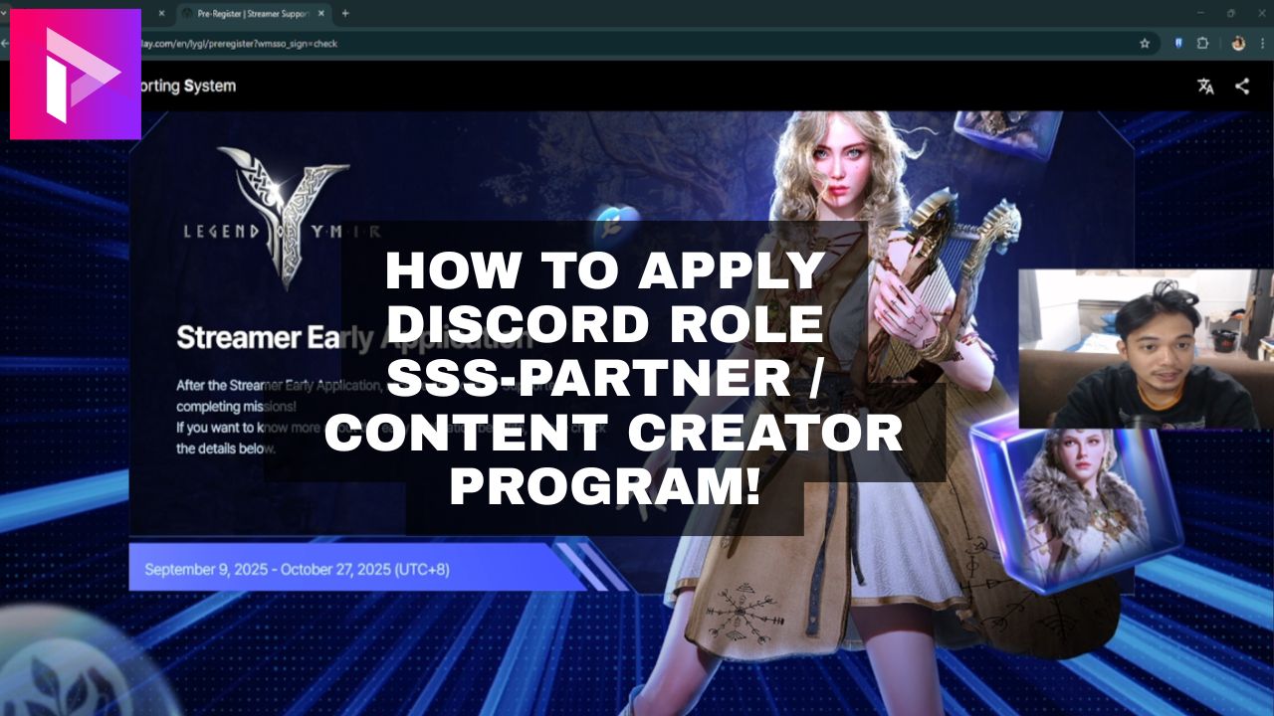
Task: Open a new browser tab
Action: click(x=345, y=14)
